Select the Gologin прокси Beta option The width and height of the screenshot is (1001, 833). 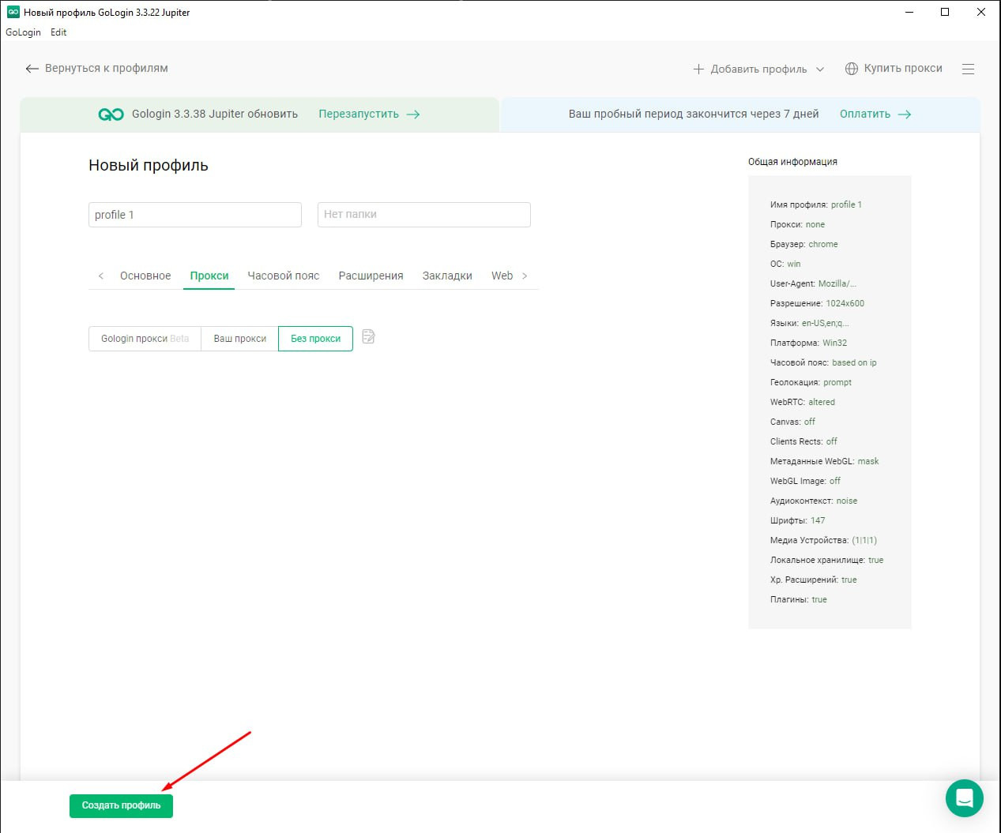pos(145,339)
